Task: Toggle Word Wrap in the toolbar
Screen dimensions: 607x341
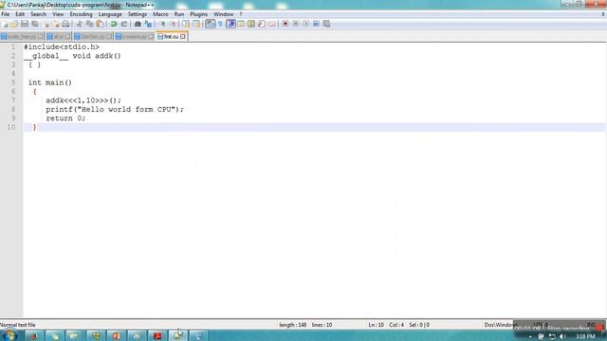Action: 211,24
